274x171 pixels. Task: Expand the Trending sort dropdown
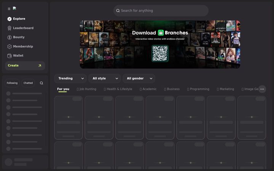pos(70,79)
